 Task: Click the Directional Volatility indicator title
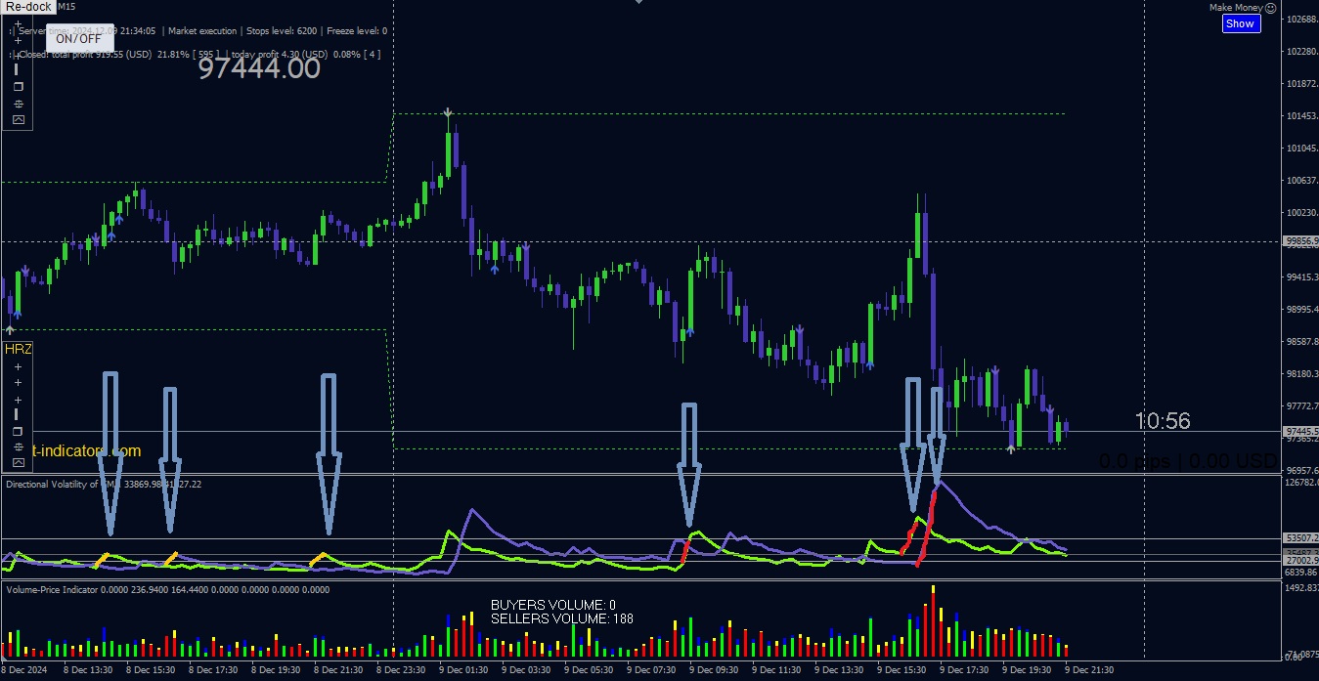(104, 484)
